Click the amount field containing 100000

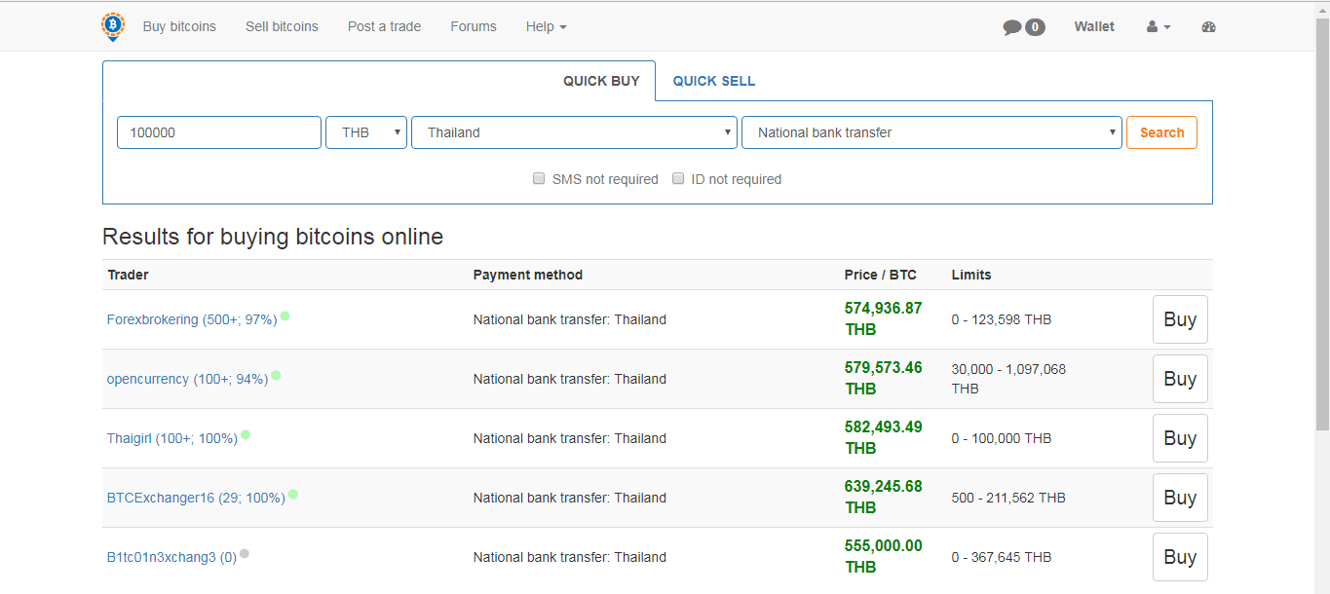pos(219,132)
